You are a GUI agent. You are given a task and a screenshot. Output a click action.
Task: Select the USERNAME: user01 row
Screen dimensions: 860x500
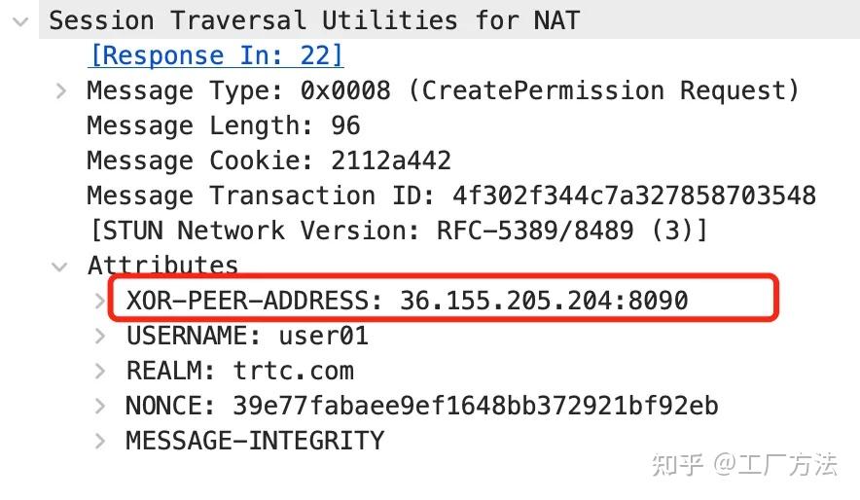click(x=247, y=337)
